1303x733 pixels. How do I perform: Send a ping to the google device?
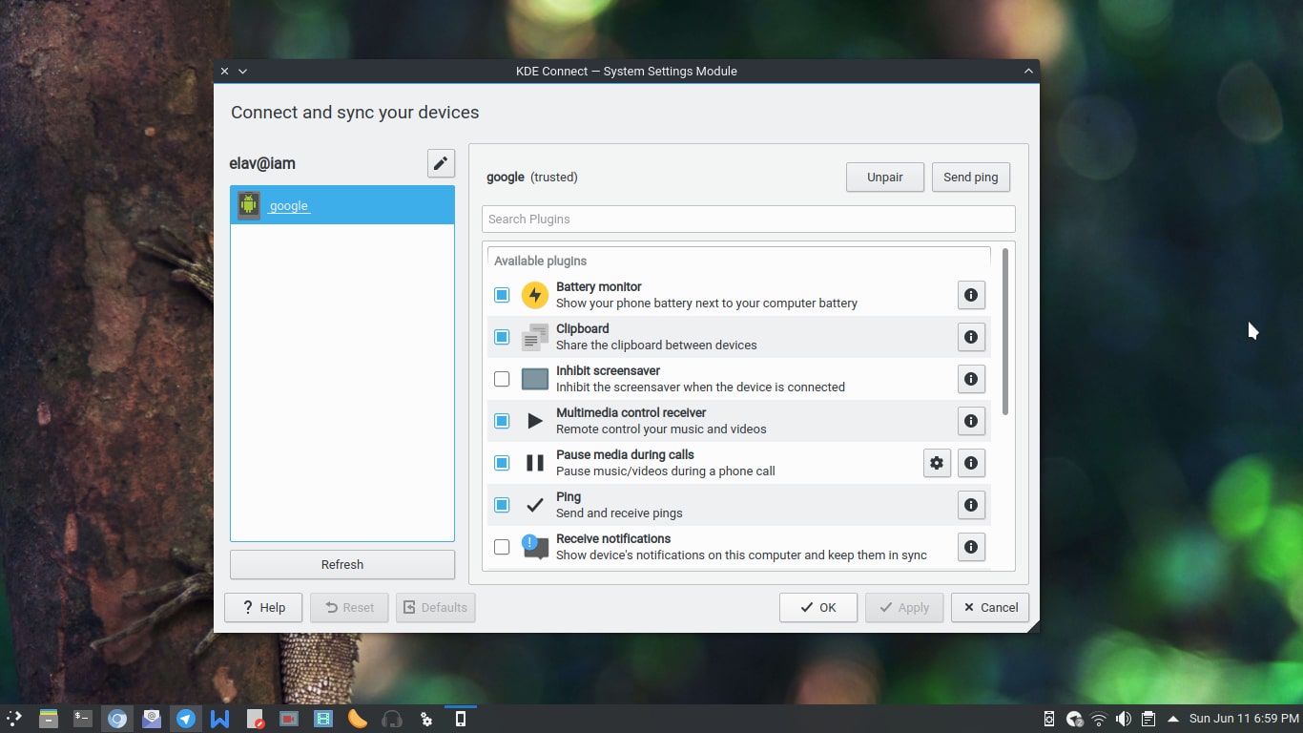(x=970, y=177)
